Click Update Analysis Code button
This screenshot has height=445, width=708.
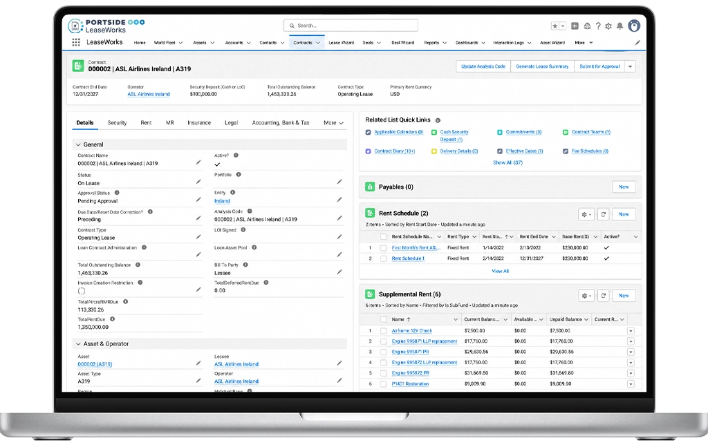483,66
